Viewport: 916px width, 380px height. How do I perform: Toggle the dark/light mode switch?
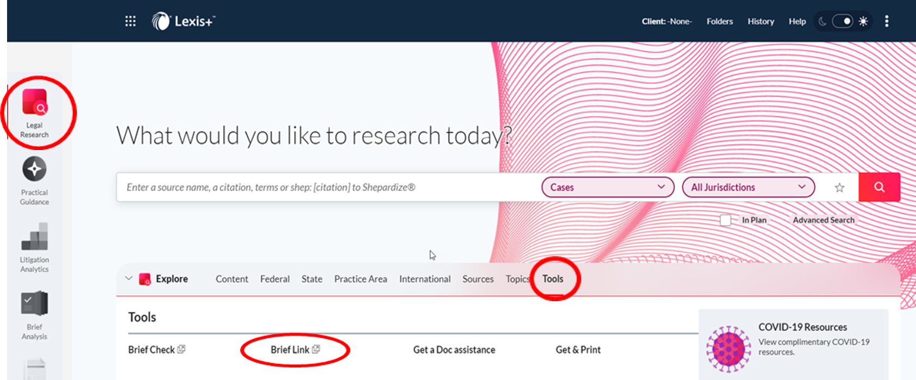point(842,21)
